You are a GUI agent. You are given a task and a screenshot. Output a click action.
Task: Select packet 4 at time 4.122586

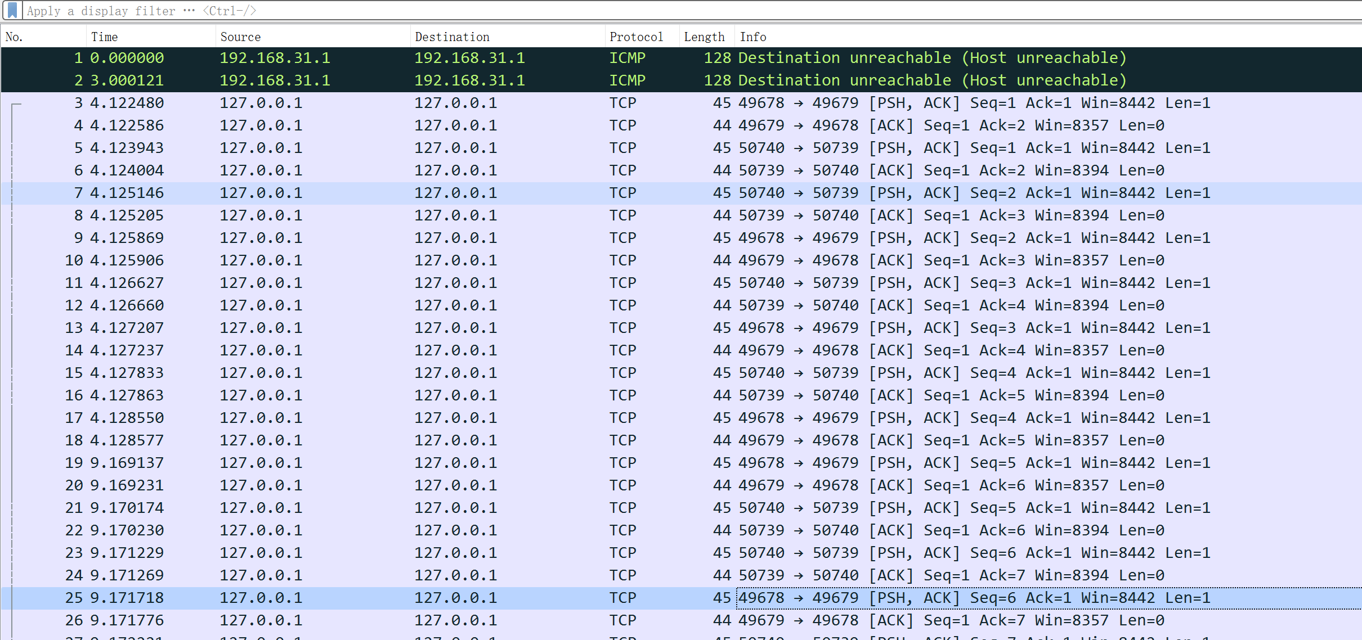click(x=681, y=125)
